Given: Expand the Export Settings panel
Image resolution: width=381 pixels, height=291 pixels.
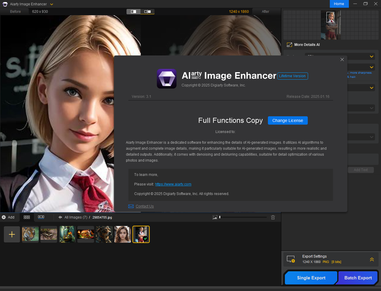Looking at the screenshot, I should [372, 259].
